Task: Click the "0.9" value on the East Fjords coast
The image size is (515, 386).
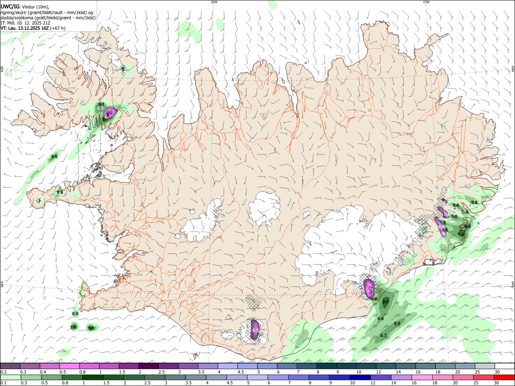Action: click(x=468, y=227)
